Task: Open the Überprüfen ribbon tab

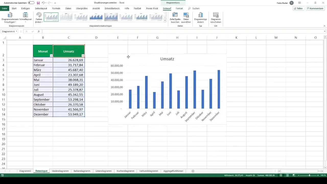Action: pyautogui.click(x=82, y=8)
